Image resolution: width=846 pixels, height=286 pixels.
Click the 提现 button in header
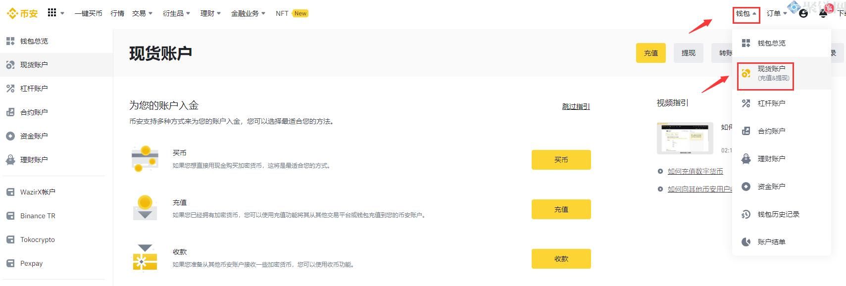tap(688, 53)
